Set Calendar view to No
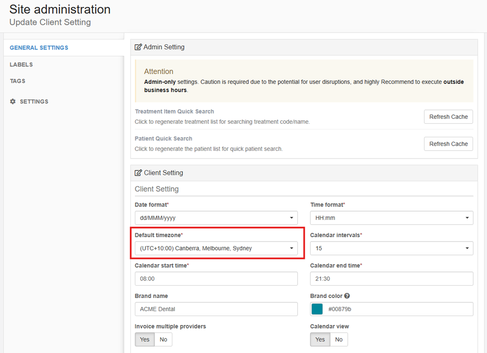This screenshot has height=353, width=487. (339, 340)
